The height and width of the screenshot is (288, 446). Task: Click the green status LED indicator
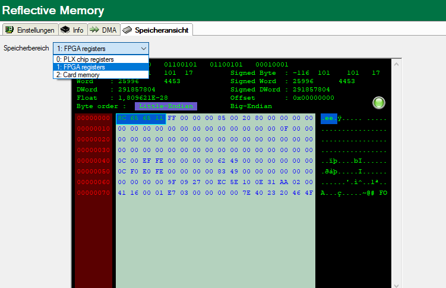(x=379, y=103)
